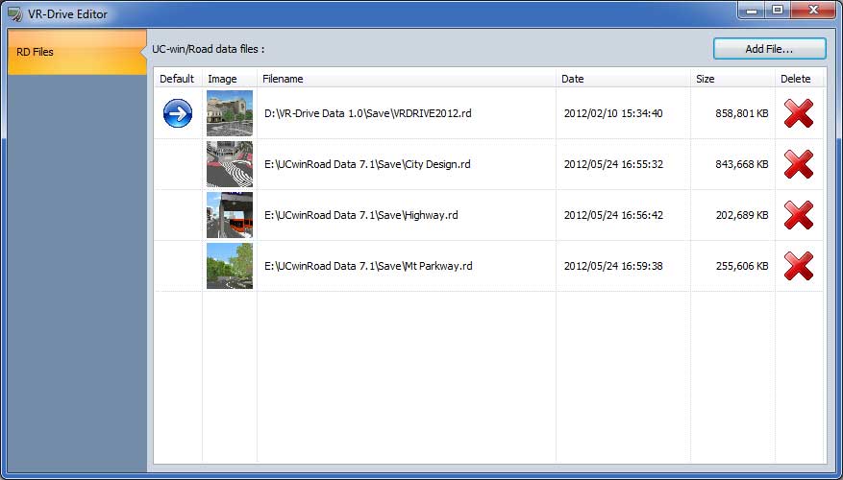Remove Mt Parkway.rd using the red X
Image resolution: width=843 pixels, height=480 pixels.
coord(799,266)
